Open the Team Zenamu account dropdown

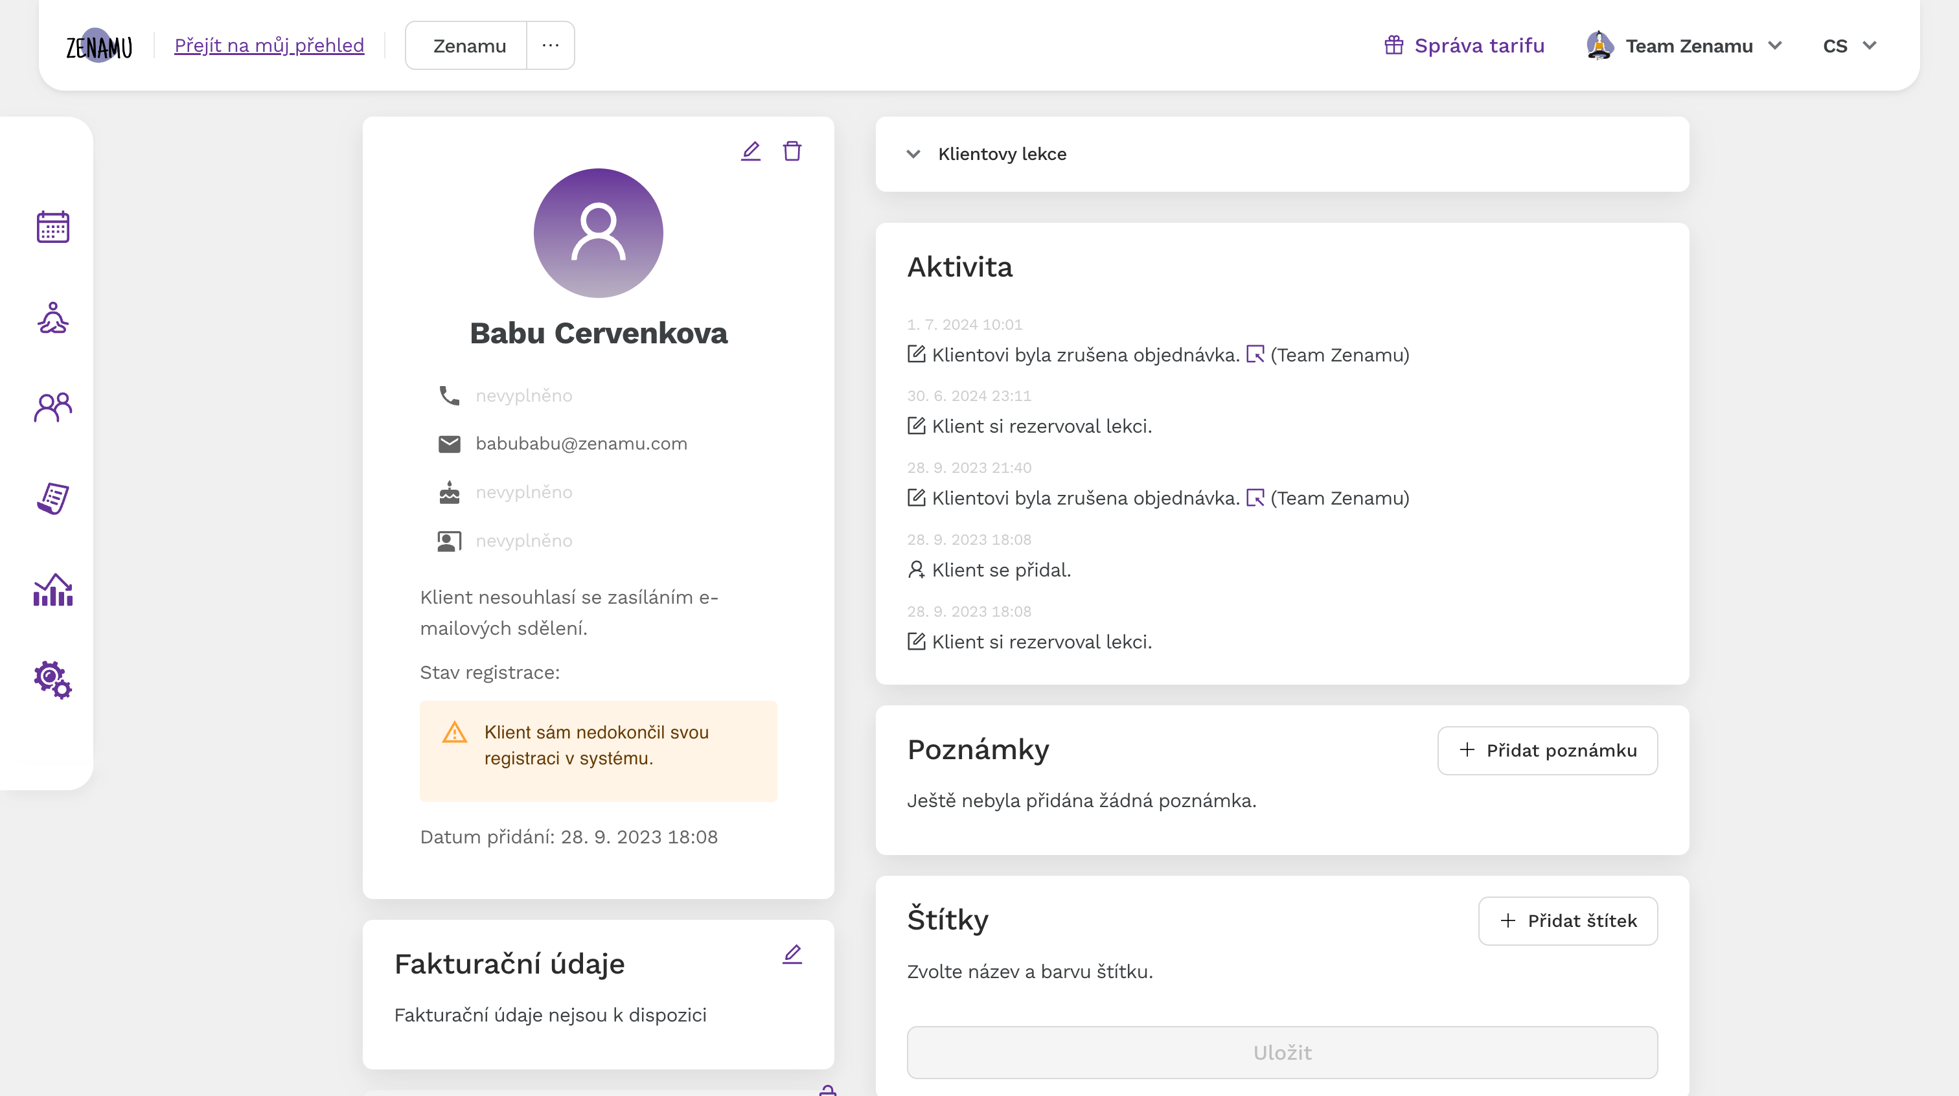pos(1684,45)
